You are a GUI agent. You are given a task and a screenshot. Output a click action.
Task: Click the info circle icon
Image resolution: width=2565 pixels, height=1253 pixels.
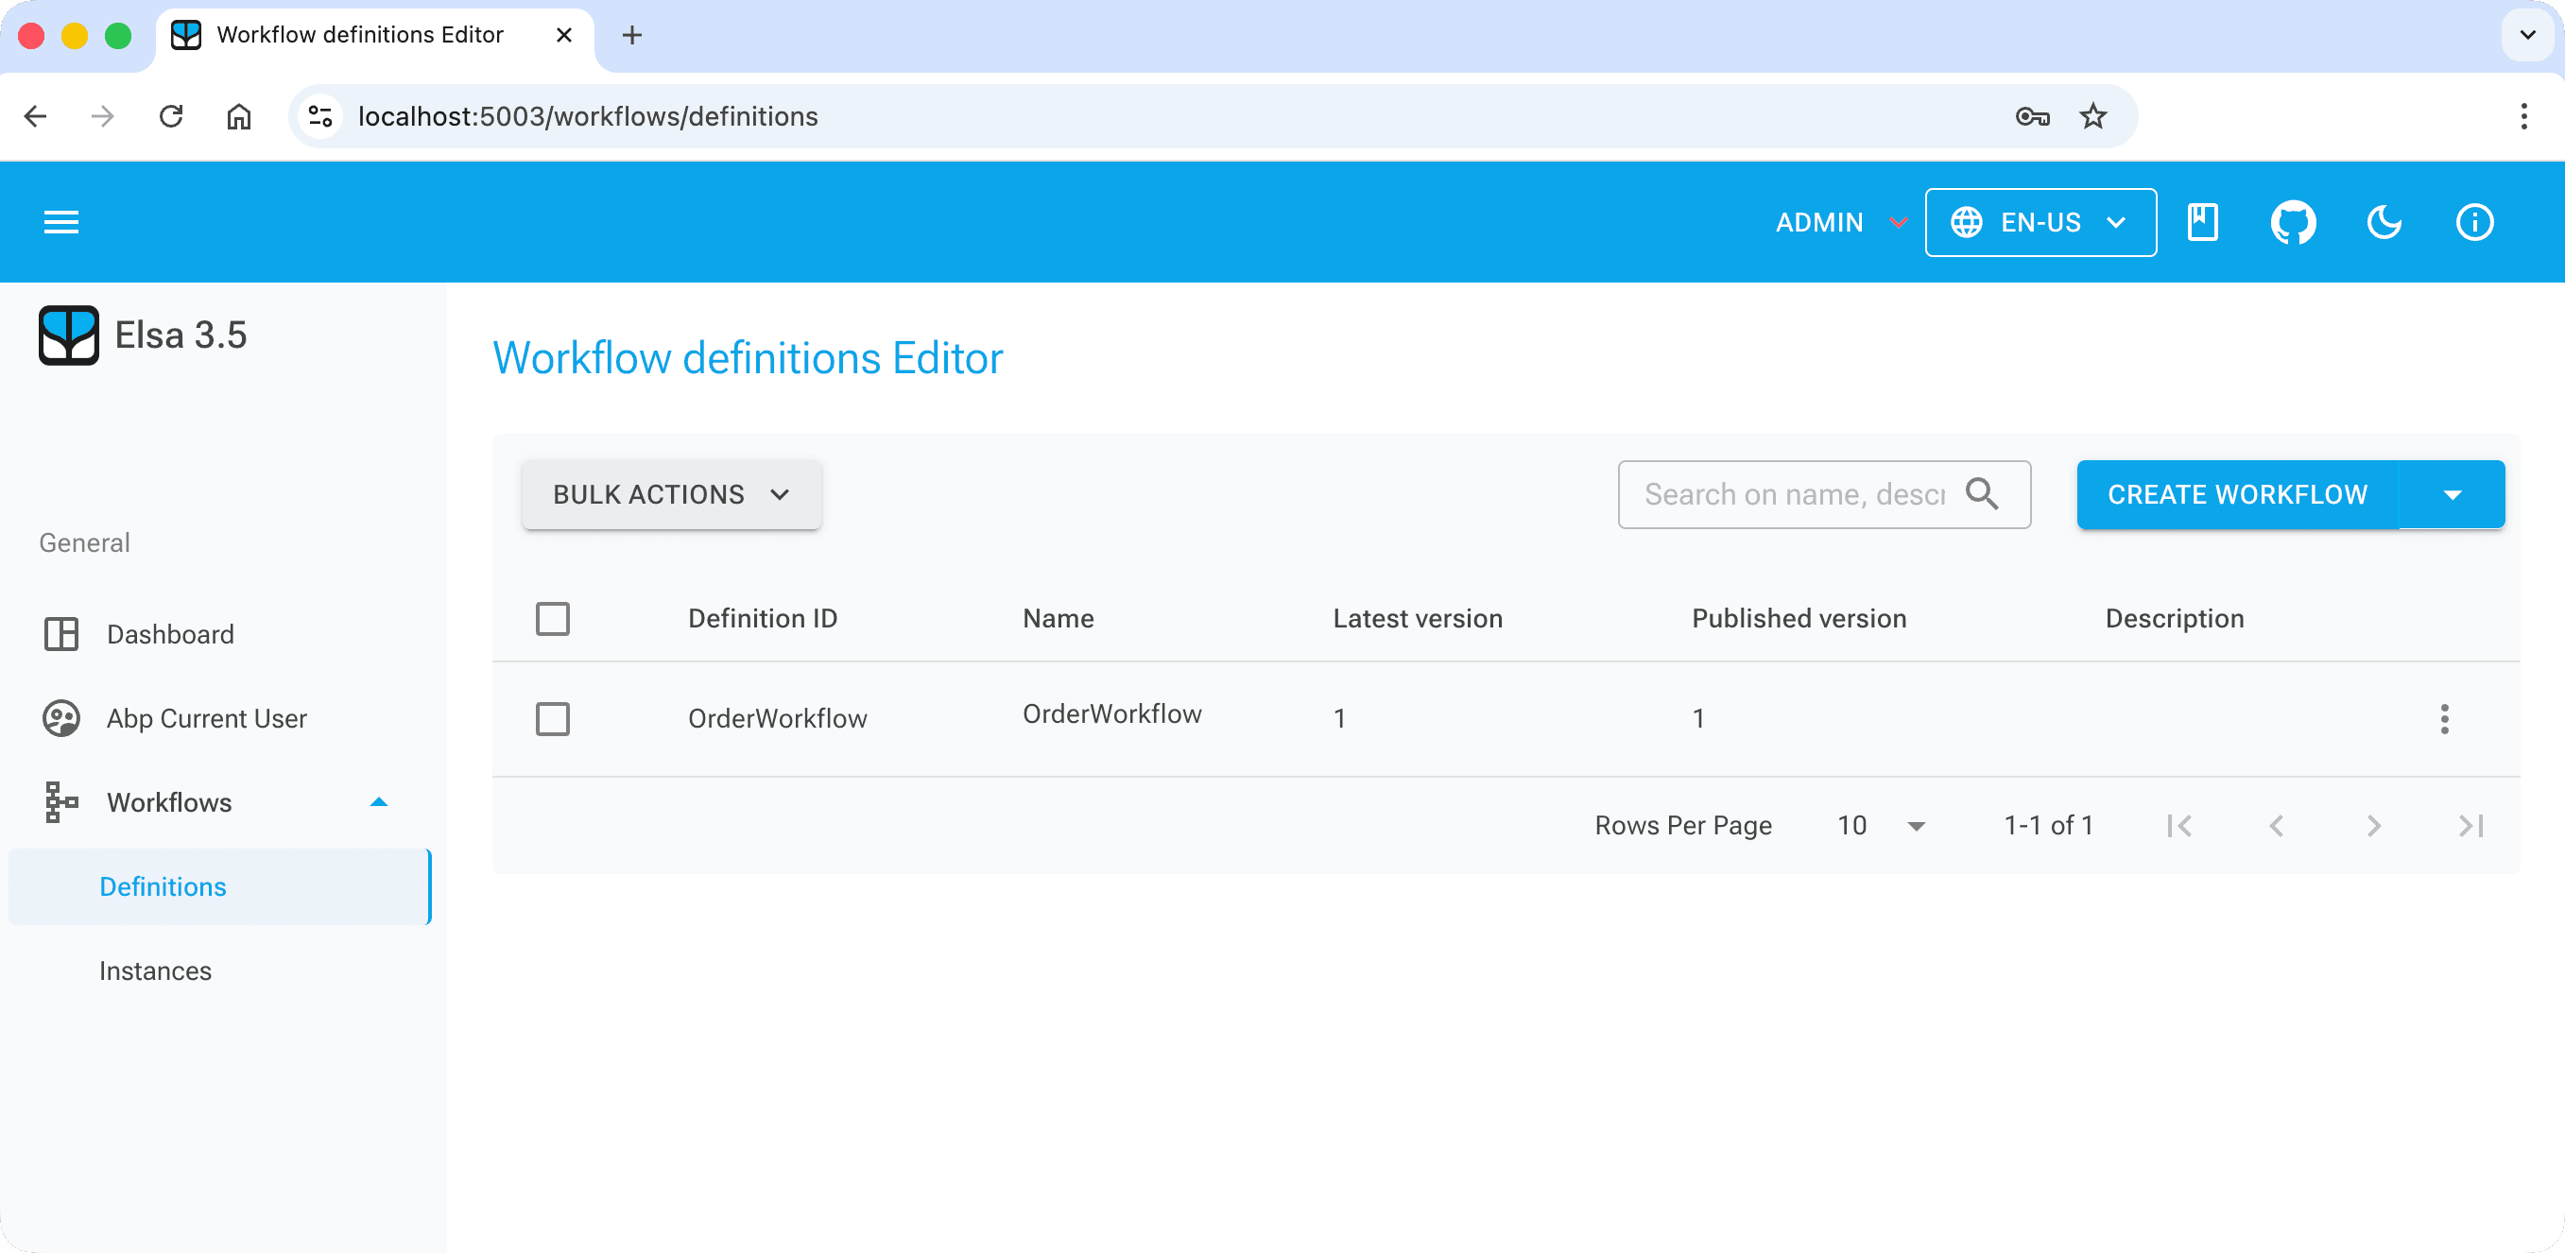point(2474,222)
